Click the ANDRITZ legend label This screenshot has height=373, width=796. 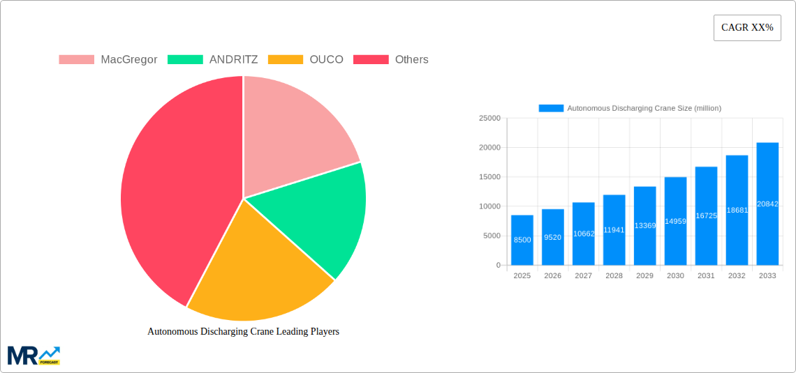(233, 60)
